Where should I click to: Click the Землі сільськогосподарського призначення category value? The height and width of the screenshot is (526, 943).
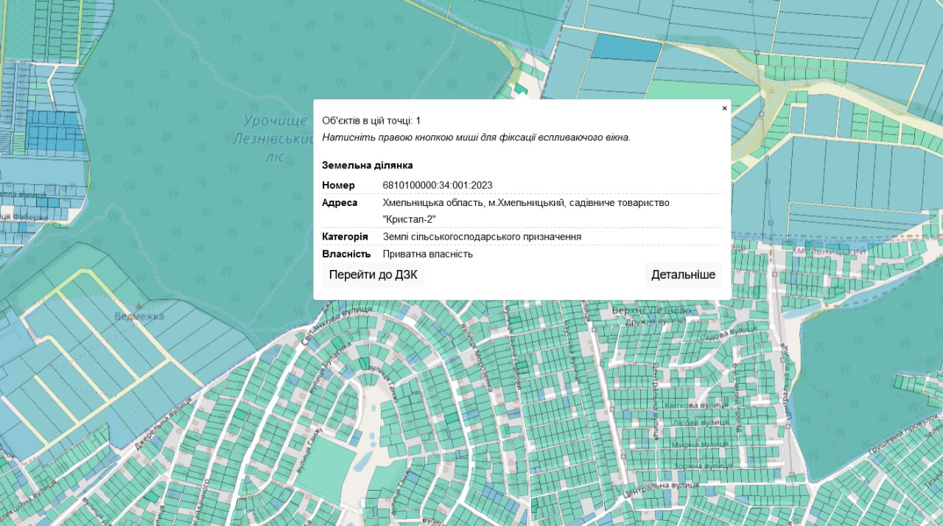click(482, 237)
